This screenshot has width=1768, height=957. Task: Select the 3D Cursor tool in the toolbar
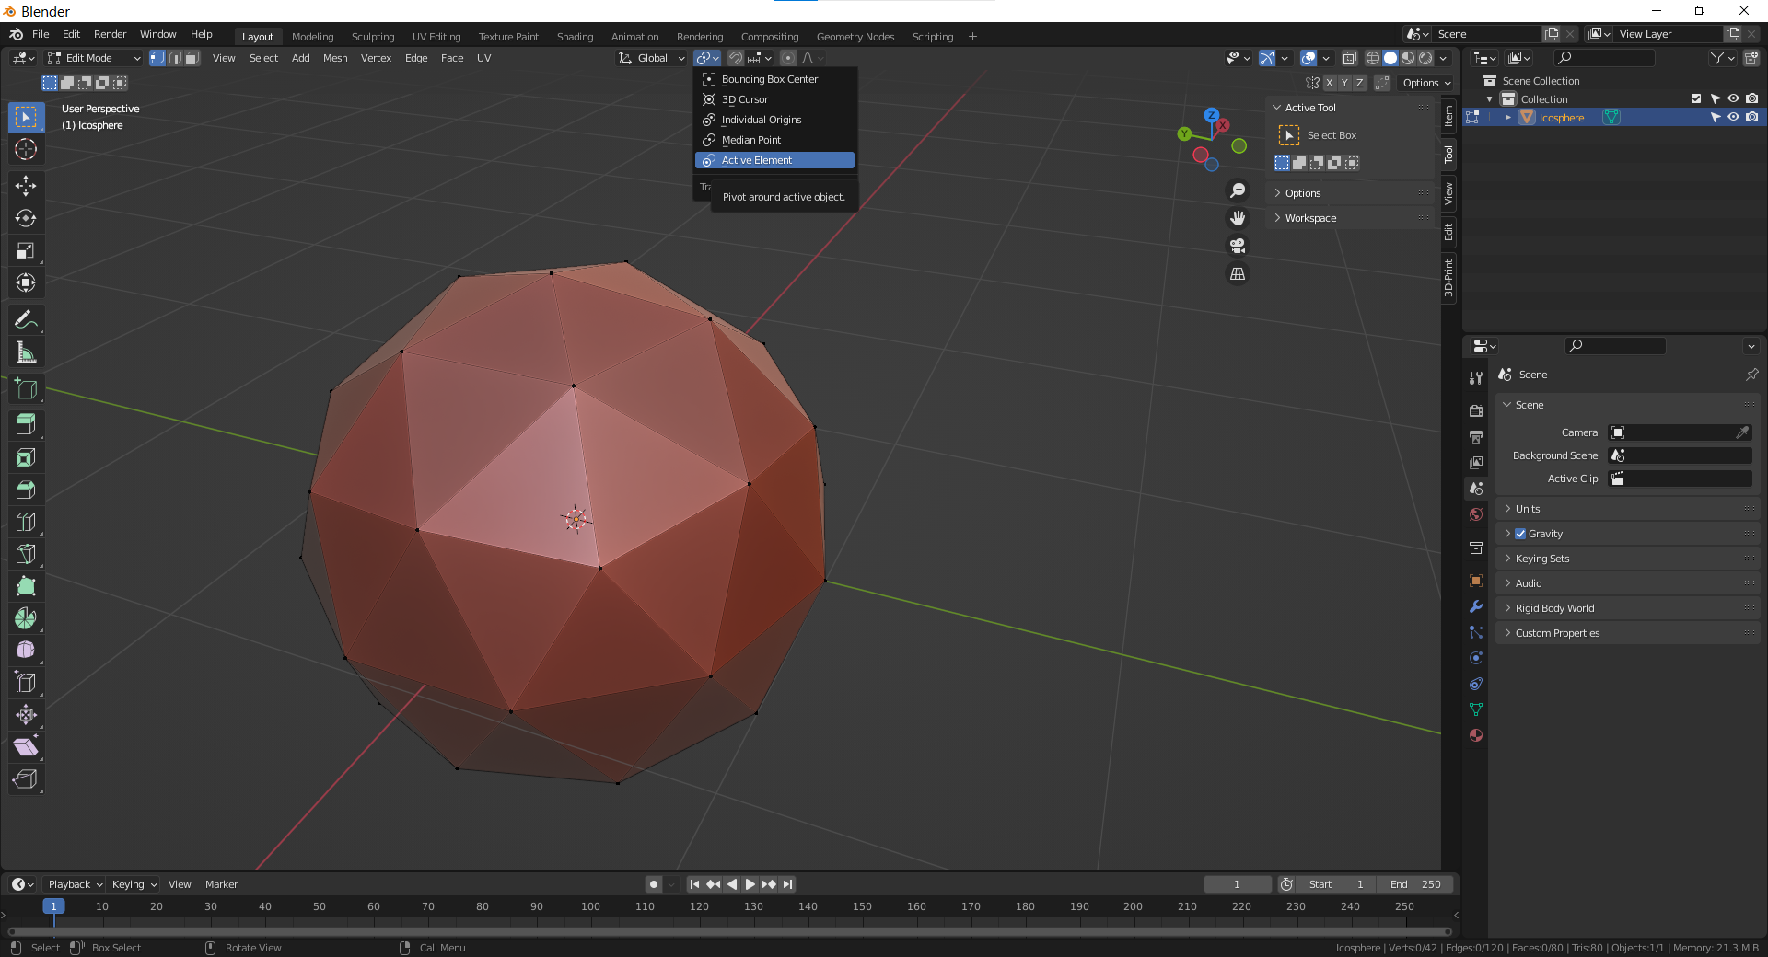point(26,150)
